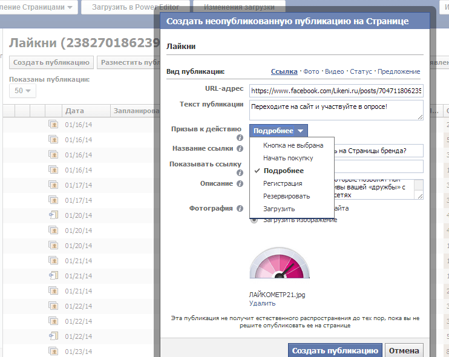Click info icon under Призыв к действию

(240, 138)
